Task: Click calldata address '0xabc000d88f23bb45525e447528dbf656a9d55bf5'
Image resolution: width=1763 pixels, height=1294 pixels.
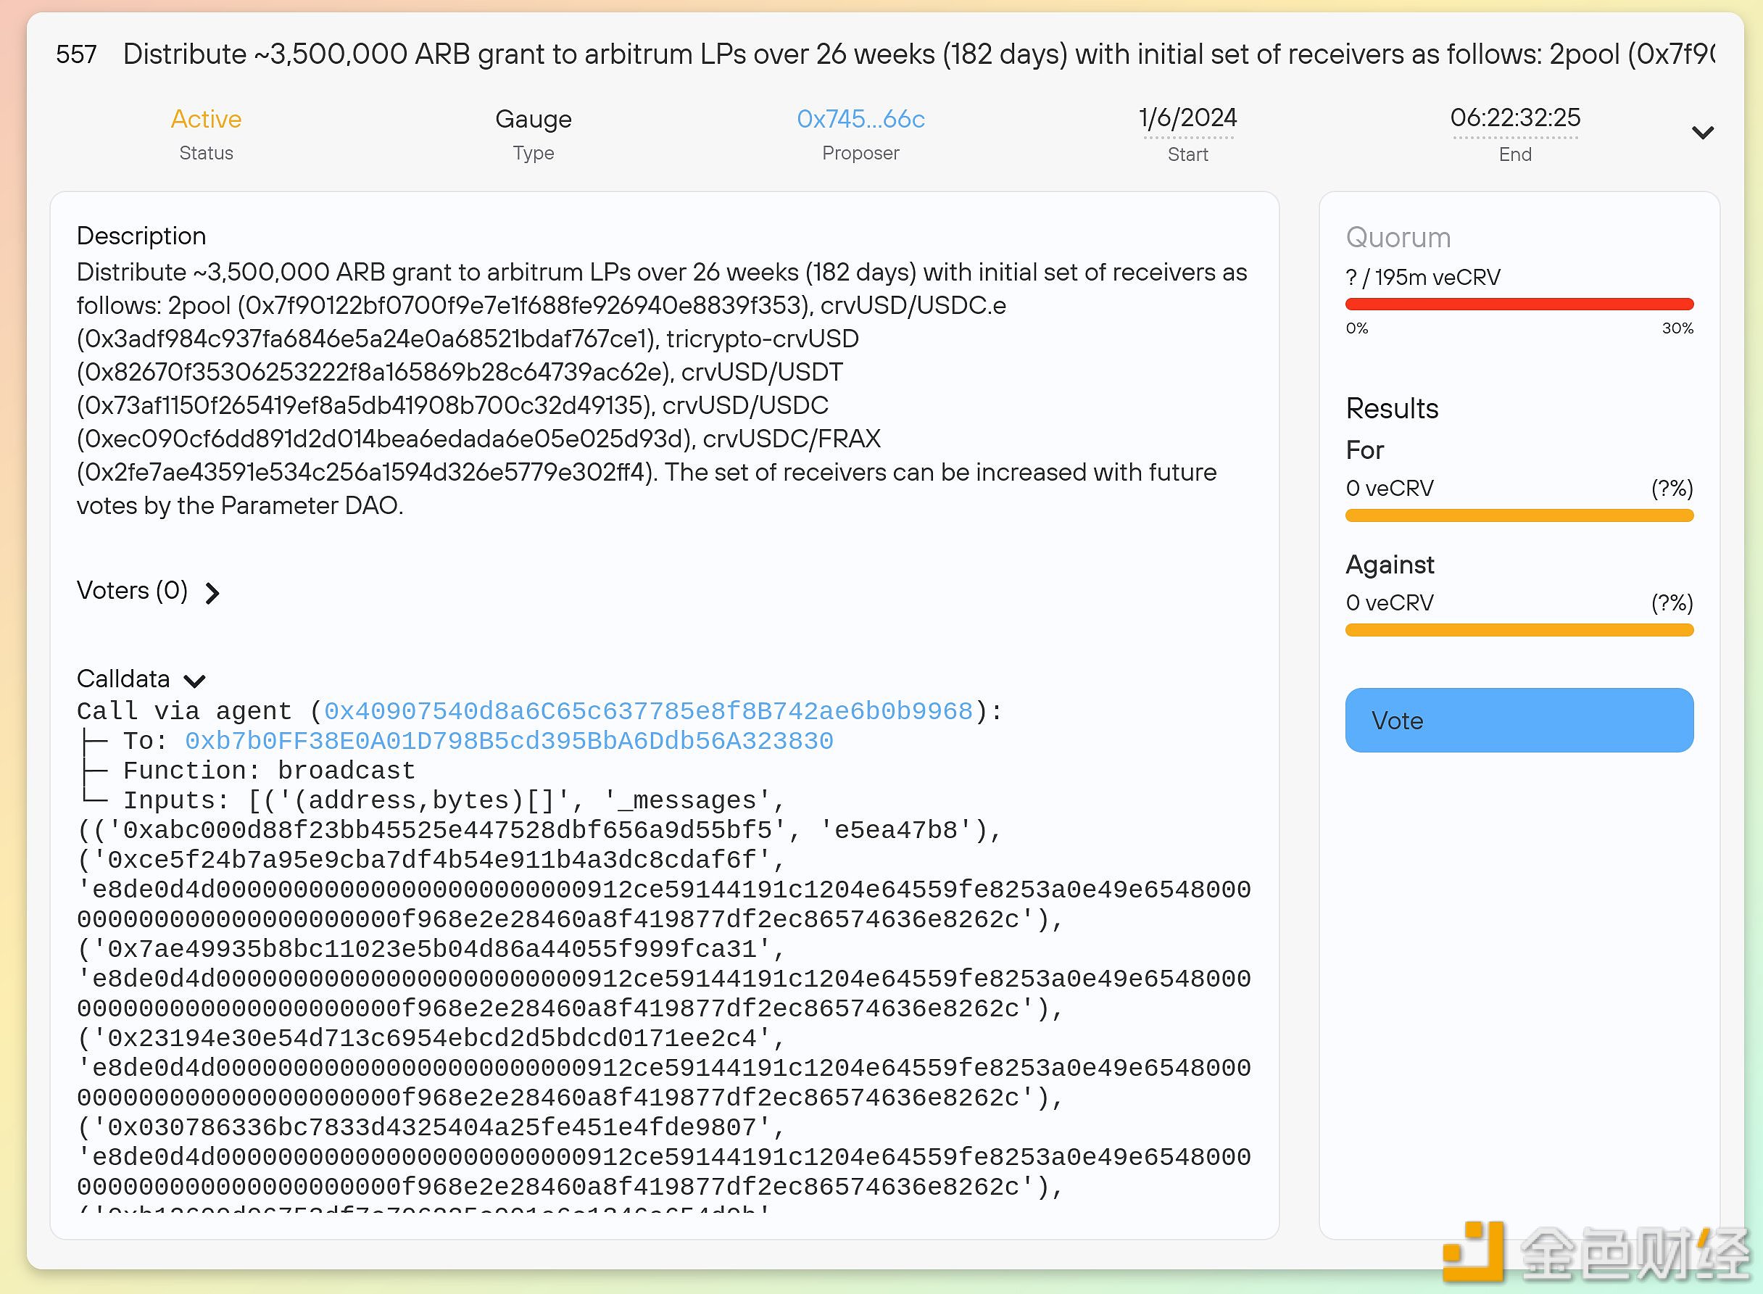Action: pos(447,829)
